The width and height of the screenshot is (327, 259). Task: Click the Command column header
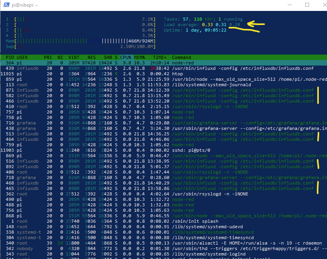click(181, 57)
